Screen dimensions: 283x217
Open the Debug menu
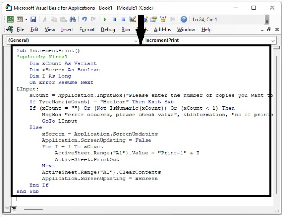tap(108, 30)
